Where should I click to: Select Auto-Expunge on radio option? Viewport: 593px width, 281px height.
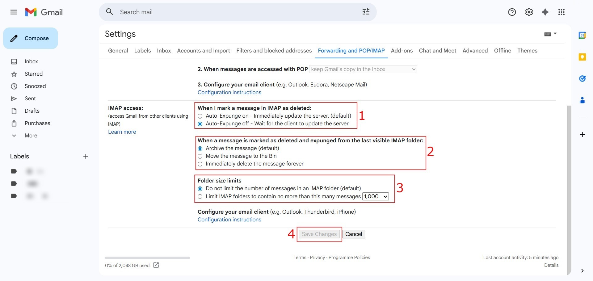(200, 116)
